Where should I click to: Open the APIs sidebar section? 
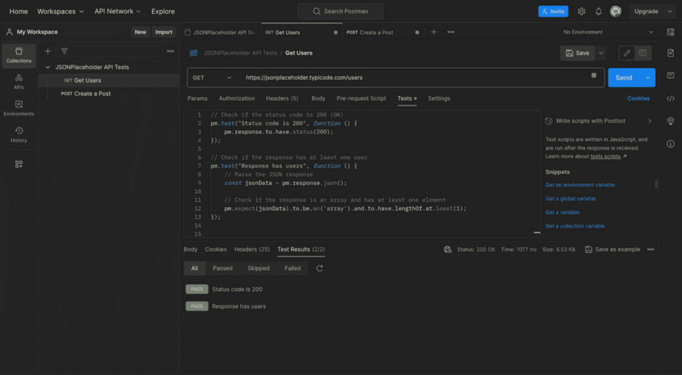pyautogui.click(x=19, y=81)
